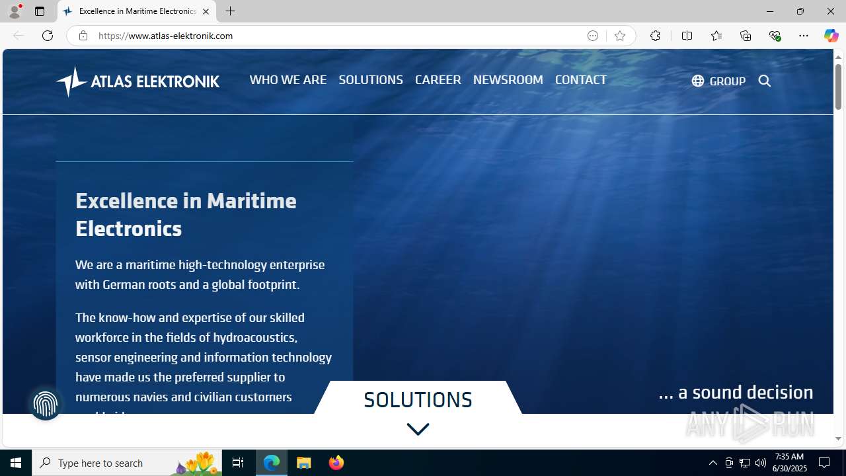Open the GROUP link

[x=727, y=81]
